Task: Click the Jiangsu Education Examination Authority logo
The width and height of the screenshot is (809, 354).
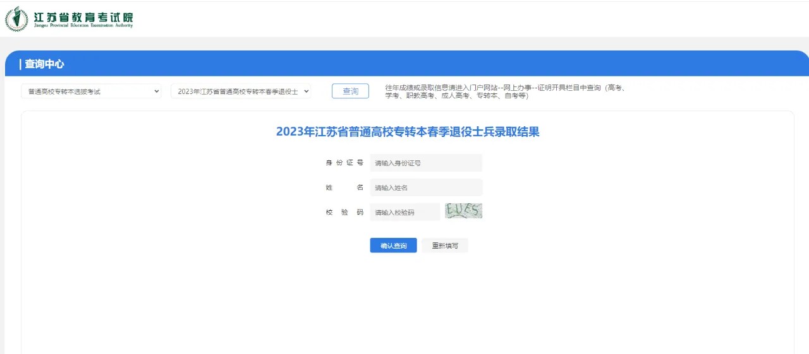Action: (70, 19)
